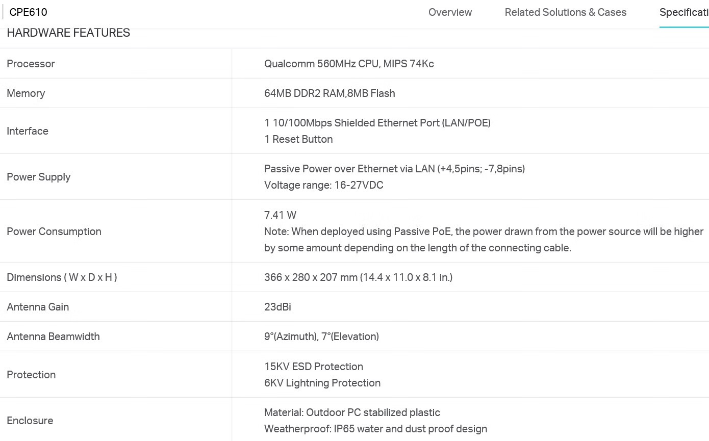This screenshot has width=709, height=441.
Task: Click the Power Consumption label
Action: point(54,231)
